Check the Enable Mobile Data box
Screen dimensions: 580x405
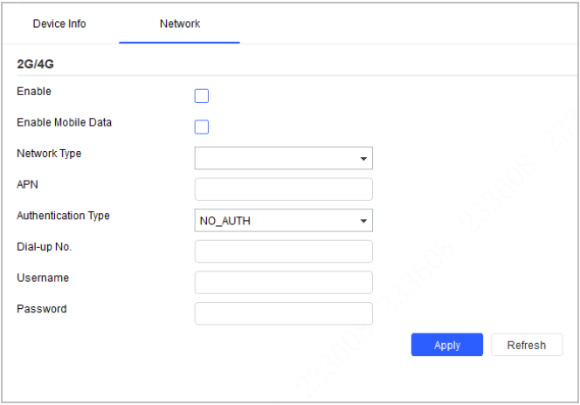pyautogui.click(x=202, y=127)
